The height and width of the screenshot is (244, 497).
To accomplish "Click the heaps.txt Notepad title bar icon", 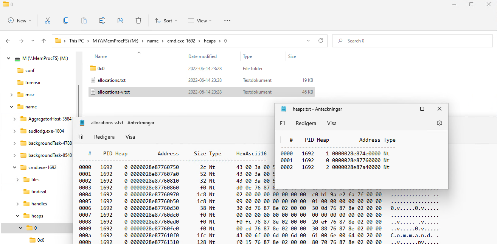I will (x=284, y=109).
